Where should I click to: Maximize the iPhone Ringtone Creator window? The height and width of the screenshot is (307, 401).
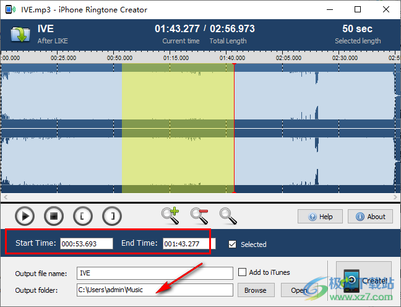[358, 10]
